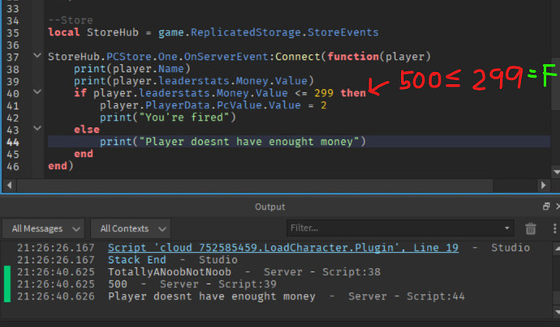Screen dimensions: 560x327
Task: Click the 21:26:40.626 timestamp in Output
Action: click(x=56, y=296)
